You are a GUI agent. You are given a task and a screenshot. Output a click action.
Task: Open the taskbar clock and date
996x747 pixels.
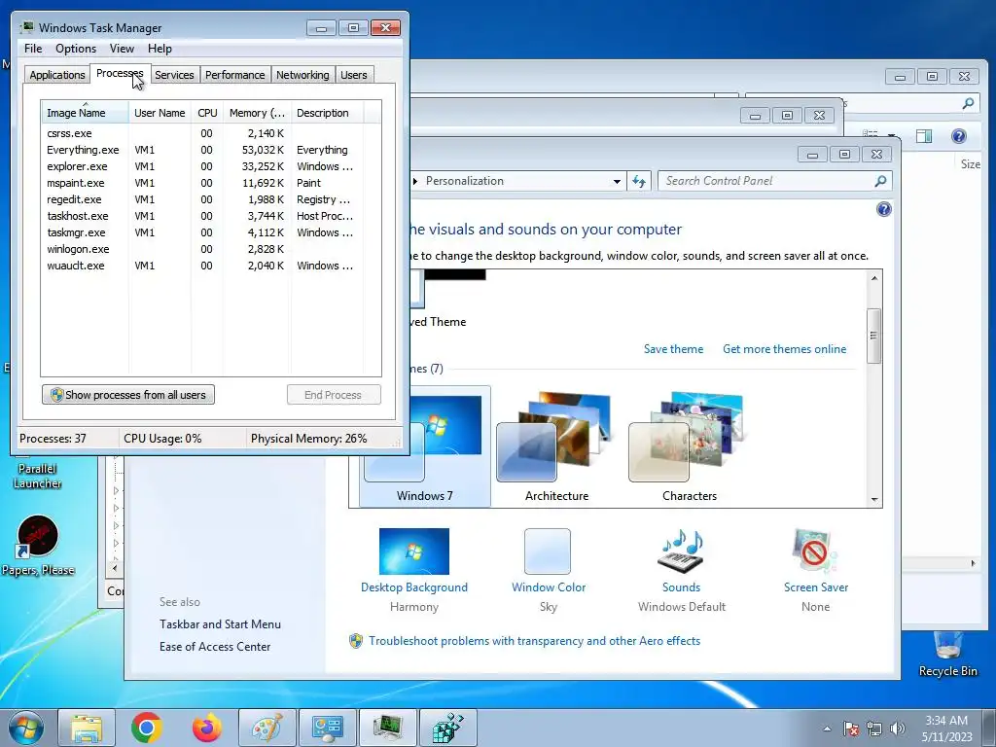(946, 729)
